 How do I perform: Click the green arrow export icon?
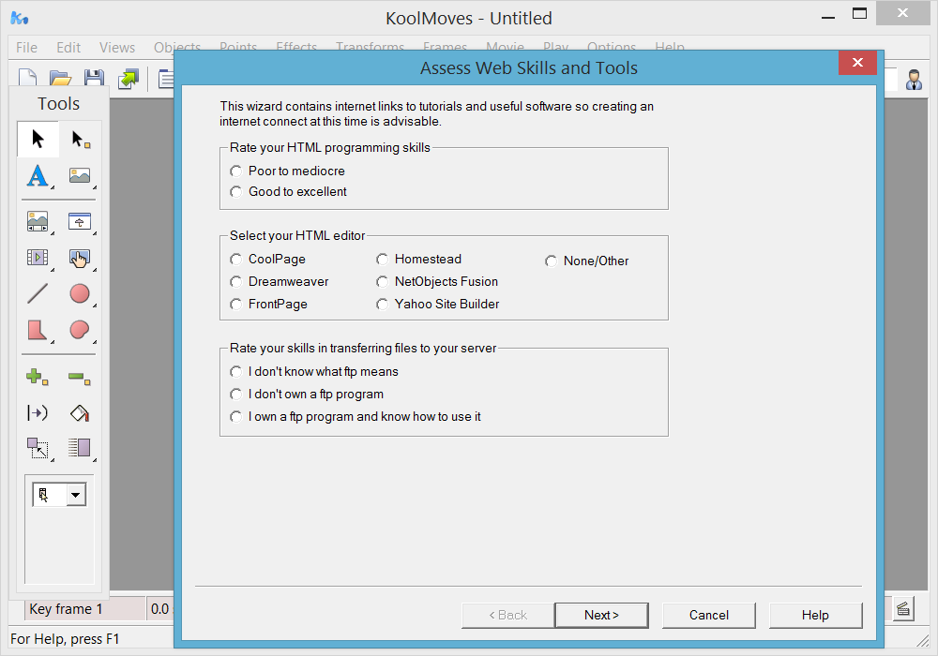click(x=128, y=79)
